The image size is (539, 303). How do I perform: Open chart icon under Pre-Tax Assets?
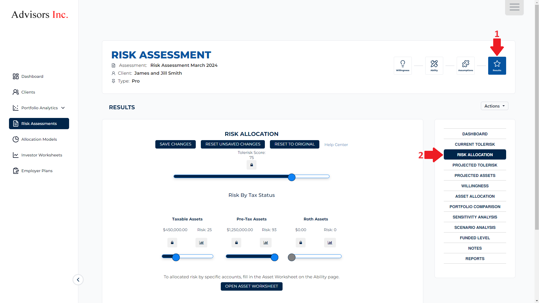point(265,243)
